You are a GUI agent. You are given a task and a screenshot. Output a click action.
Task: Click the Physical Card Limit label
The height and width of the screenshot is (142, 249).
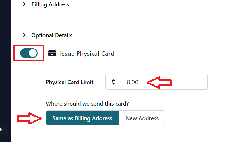(x=70, y=82)
